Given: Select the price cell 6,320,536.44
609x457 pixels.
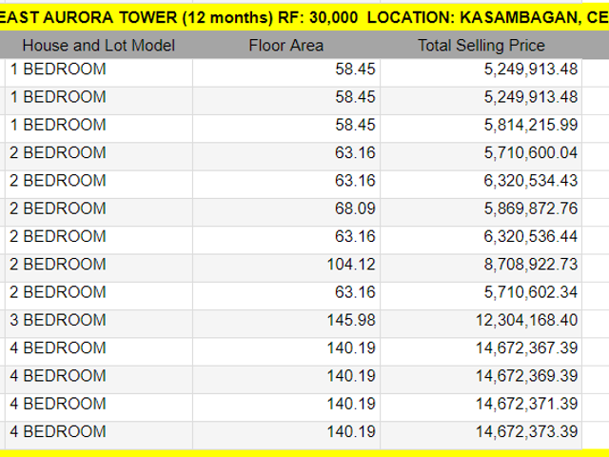Looking at the screenshot, I should click(481, 241).
